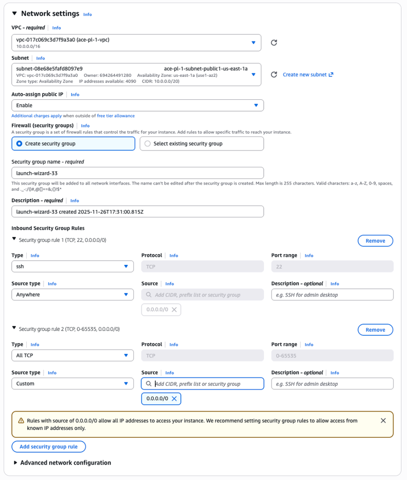This screenshot has width=407, height=480.
Task: Select the 'Create security group' option
Action: pyautogui.click(x=19, y=143)
